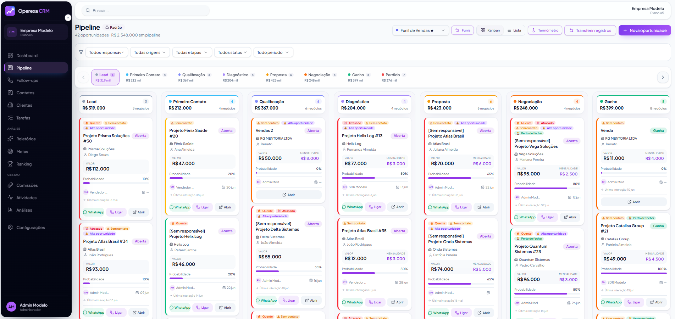The width and height of the screenshot is (675, 319).
Task: Open the Funil de Vendas selector
Action: (420, 30)
